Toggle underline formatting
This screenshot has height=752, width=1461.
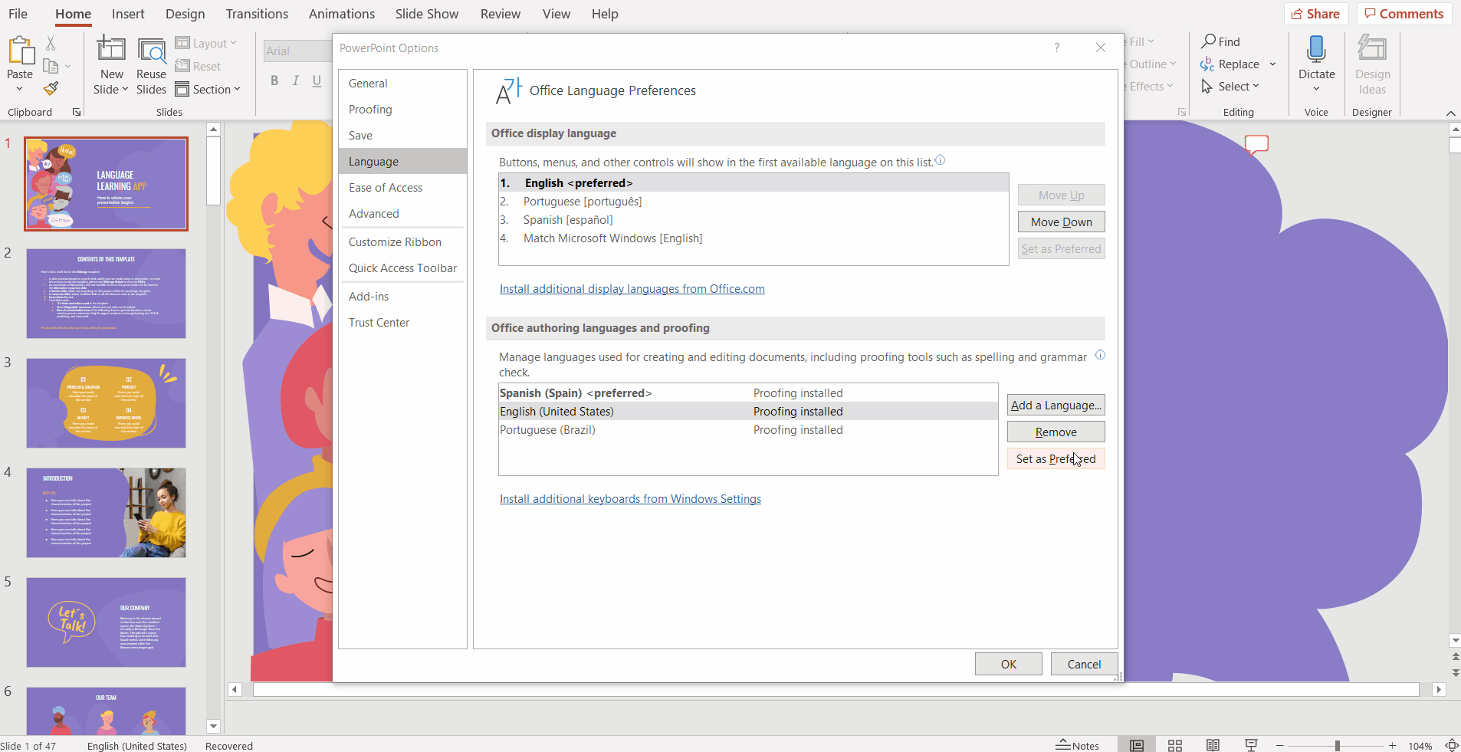(x=316, y=80)
